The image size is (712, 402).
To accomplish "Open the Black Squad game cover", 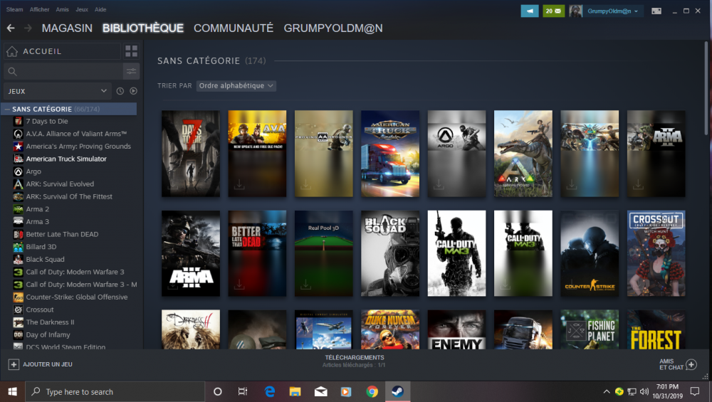I will (390, 253).
